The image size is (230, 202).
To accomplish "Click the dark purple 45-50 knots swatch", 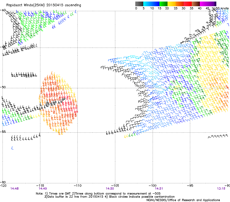I will pos(212,4).
